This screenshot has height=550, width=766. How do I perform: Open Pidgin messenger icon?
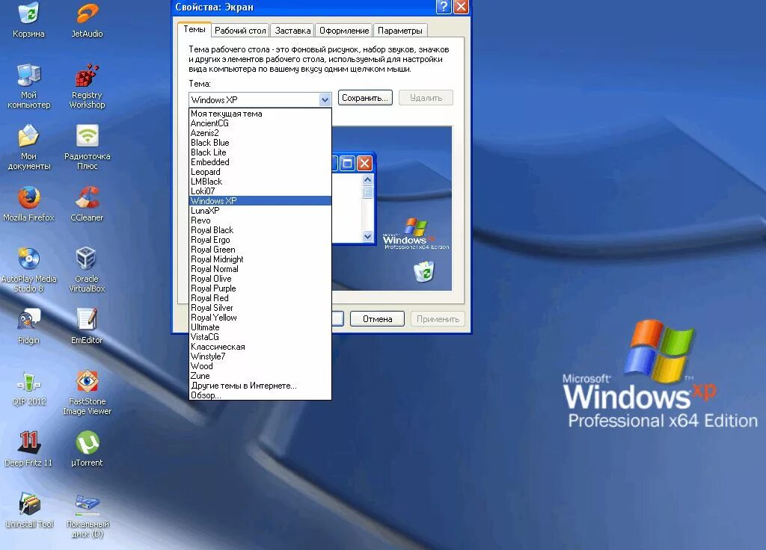click(28, 327)
